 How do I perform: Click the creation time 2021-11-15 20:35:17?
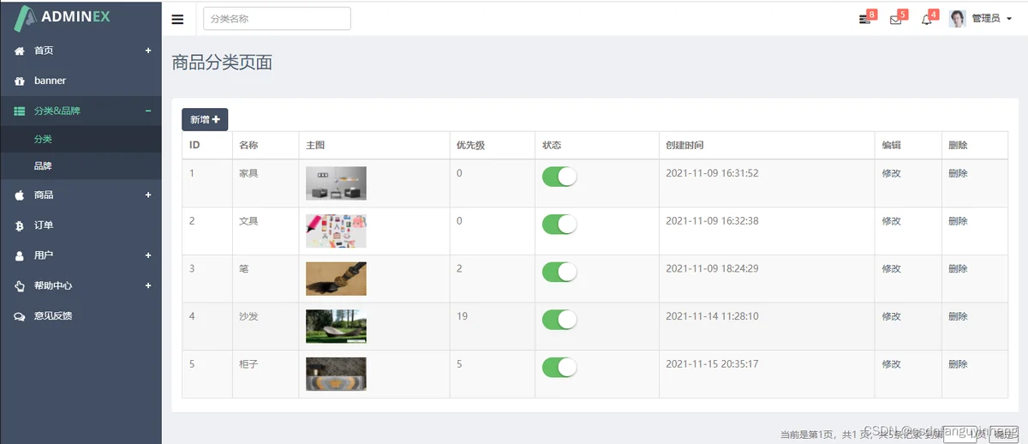(x=712, y=364)
